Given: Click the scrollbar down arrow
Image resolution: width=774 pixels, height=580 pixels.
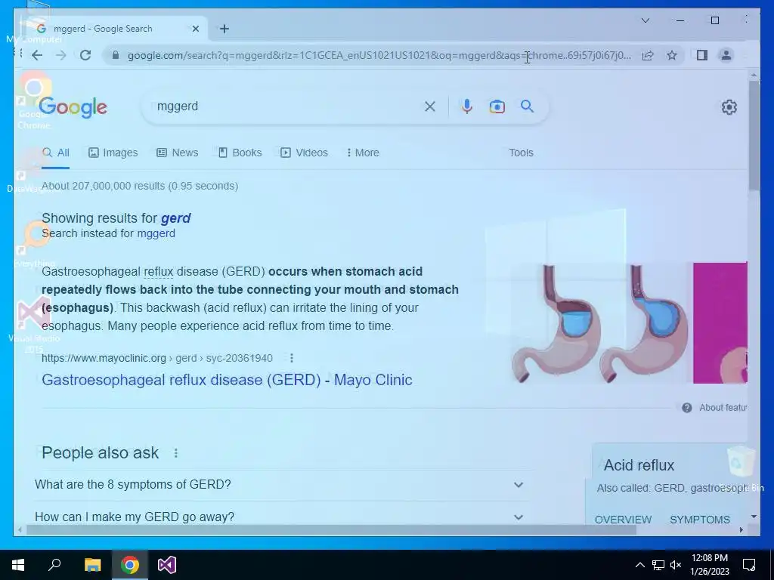Looking at the screenshot, I should pyautogui.click(x=754, y=517).
